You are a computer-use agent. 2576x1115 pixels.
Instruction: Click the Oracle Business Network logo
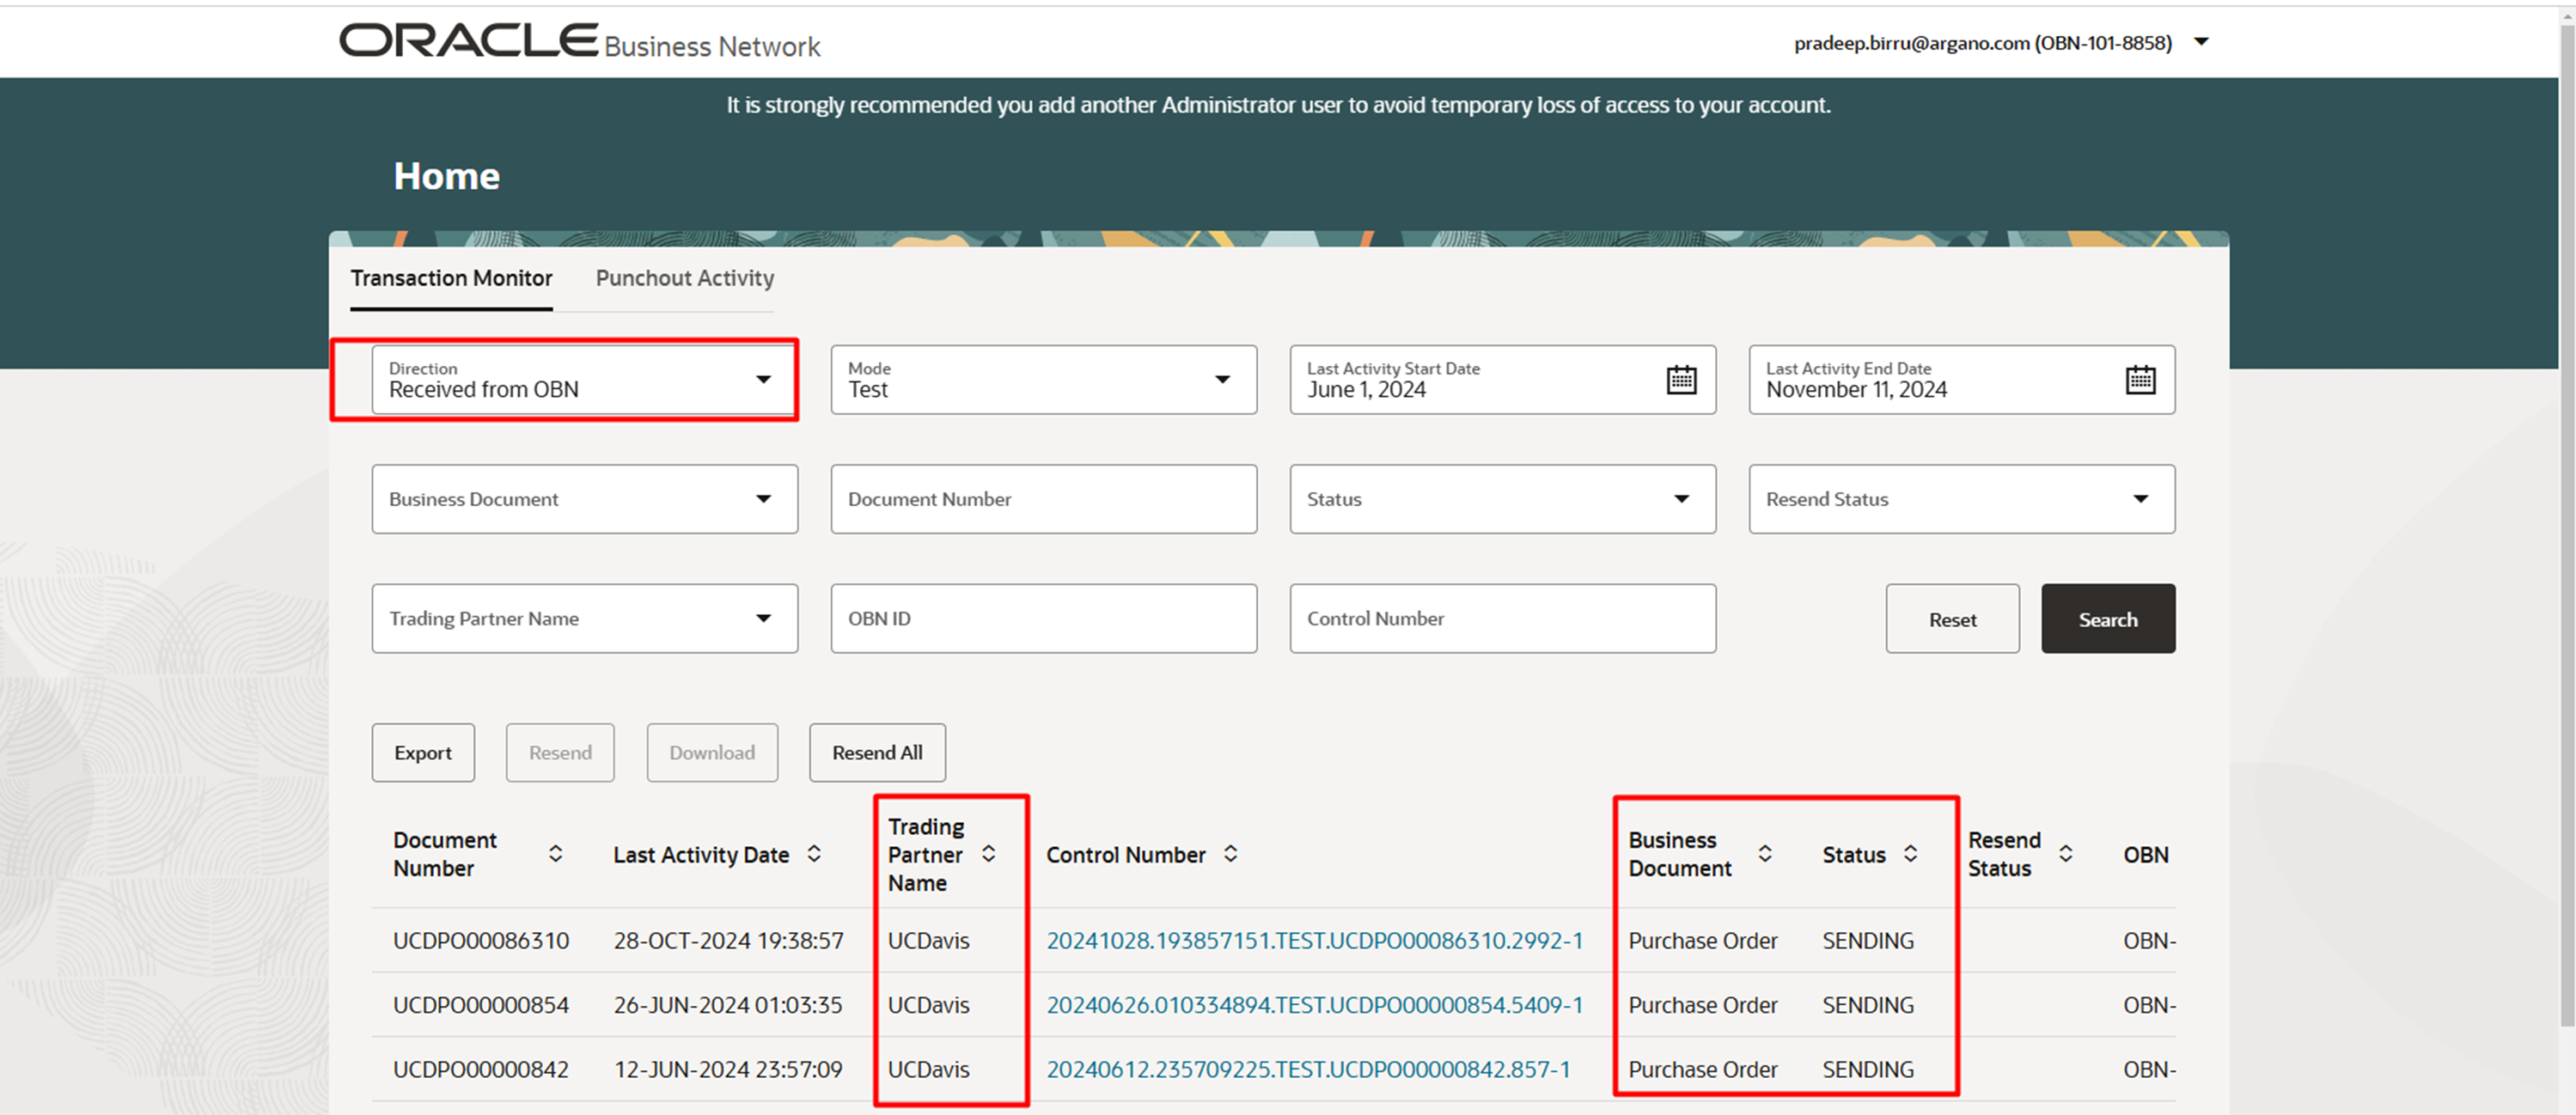[579, 41]
